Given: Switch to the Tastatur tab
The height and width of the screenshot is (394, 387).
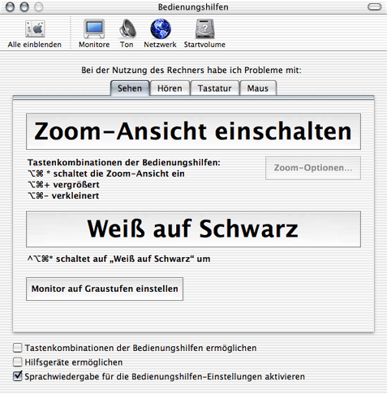Looking at the screenshot, I should pyautogui.click(x=215, y=88).
